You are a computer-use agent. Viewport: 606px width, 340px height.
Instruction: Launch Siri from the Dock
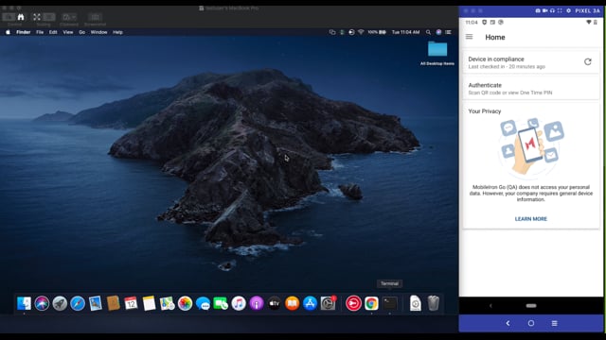42,303
